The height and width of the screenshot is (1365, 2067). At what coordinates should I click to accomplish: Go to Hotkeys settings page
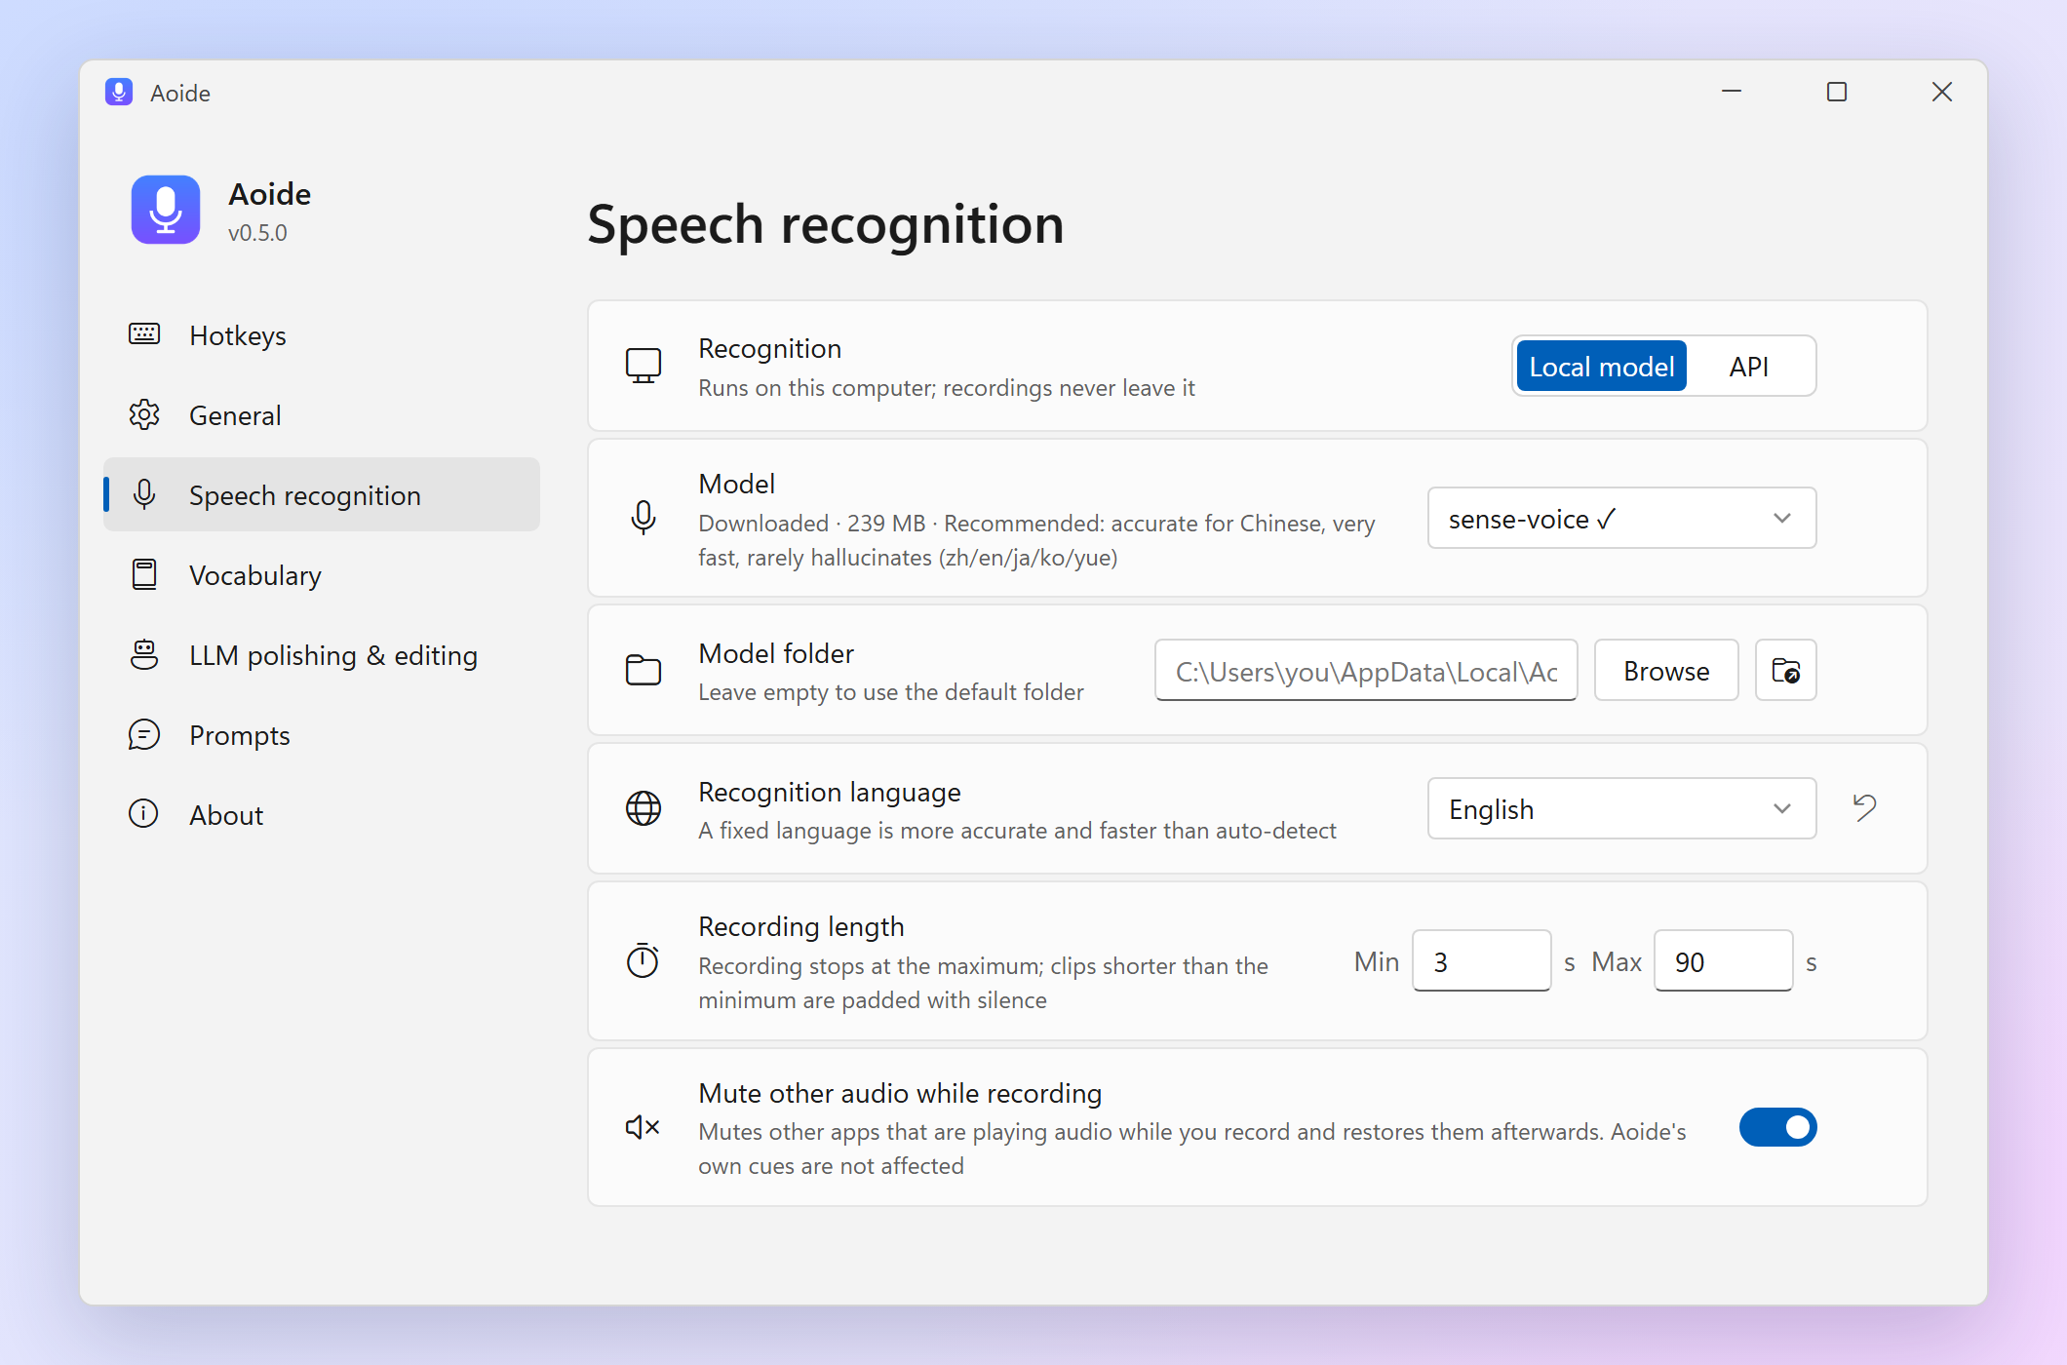(322, 334)
